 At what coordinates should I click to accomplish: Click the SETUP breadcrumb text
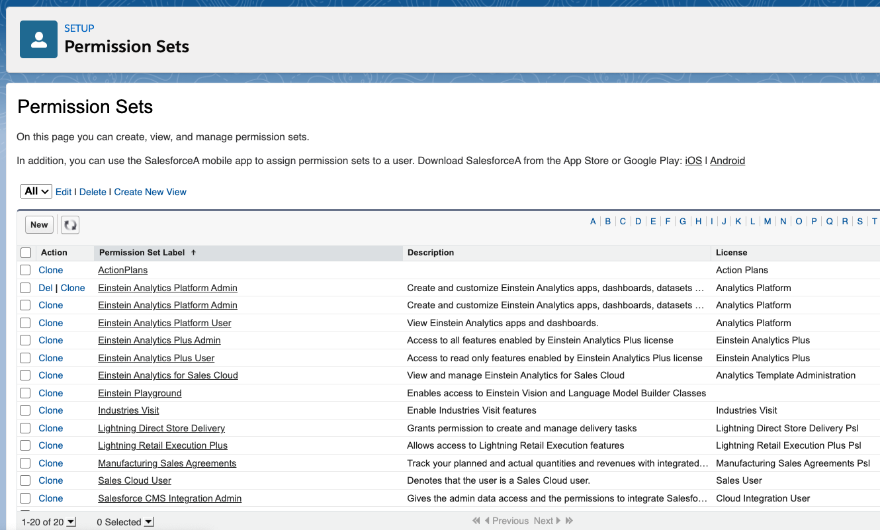coord(79,28)
